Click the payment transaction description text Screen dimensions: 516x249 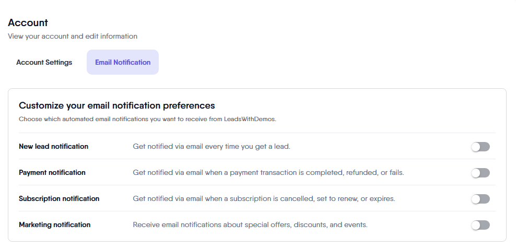(x=268, y=173)
